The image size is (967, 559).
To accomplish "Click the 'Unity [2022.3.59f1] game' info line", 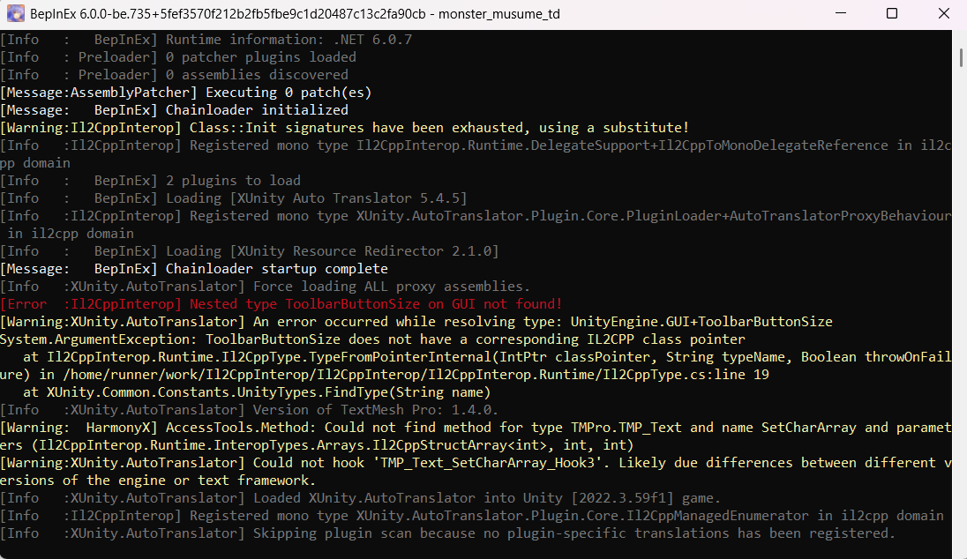I will (360, 498).
